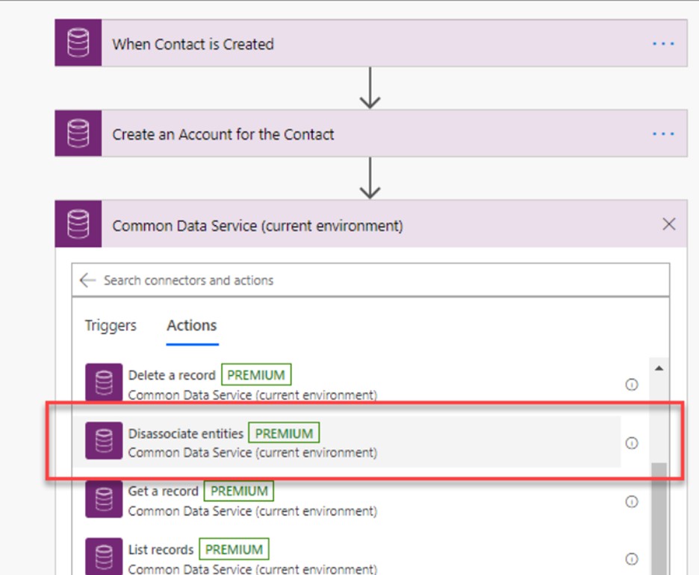Viewport: 699px width, 575px height.
Task: Click the Get a record database icon
Action: click(x=104, y=499)
